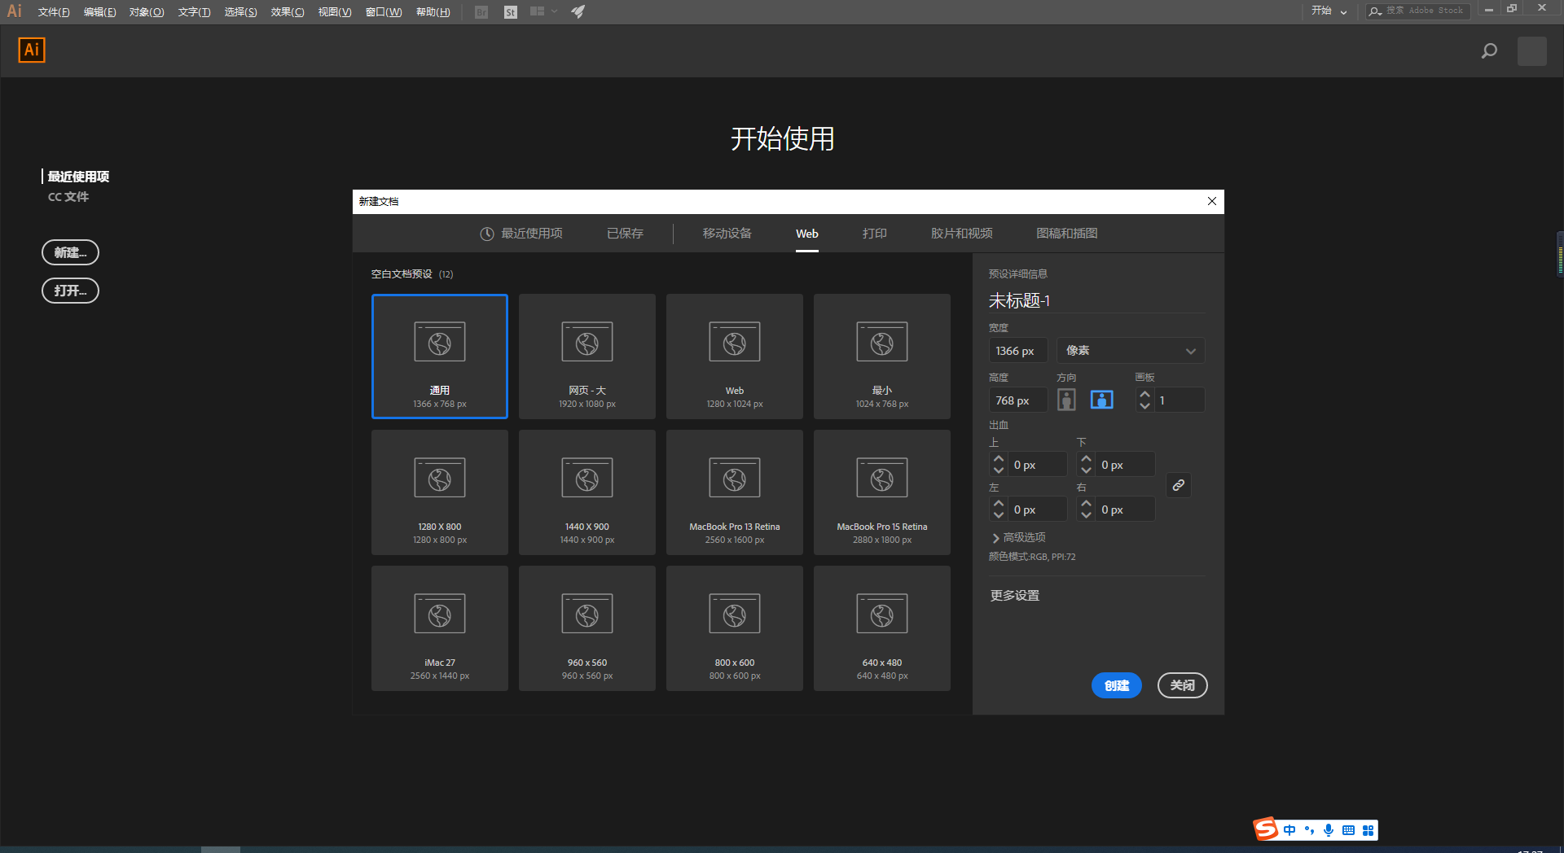This screenshot has height=853, width=1564.
Task: Click the bleed link icon to unlink values
Action: 1178,484
